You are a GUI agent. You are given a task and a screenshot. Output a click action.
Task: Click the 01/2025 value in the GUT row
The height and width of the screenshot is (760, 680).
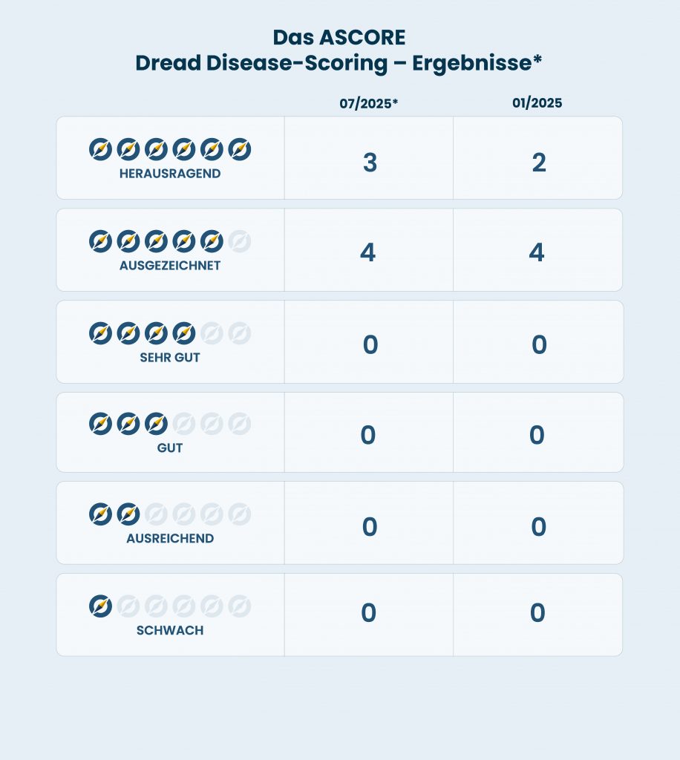coord(537,435)
